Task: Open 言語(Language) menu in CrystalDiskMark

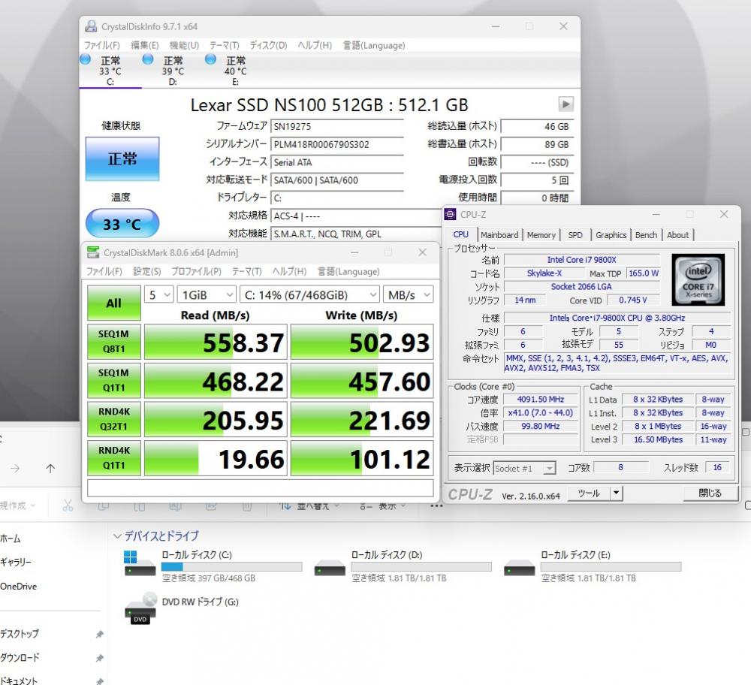Action: 348,271
